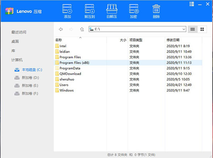Image resolution: width=213 pixels, height=158 pixels.
Task: Switch to list detail view
Action: tap(192, 29)
